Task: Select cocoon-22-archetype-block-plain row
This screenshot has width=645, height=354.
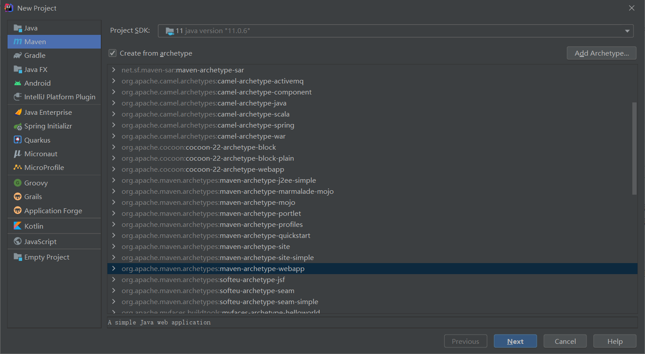Action: 372,158
